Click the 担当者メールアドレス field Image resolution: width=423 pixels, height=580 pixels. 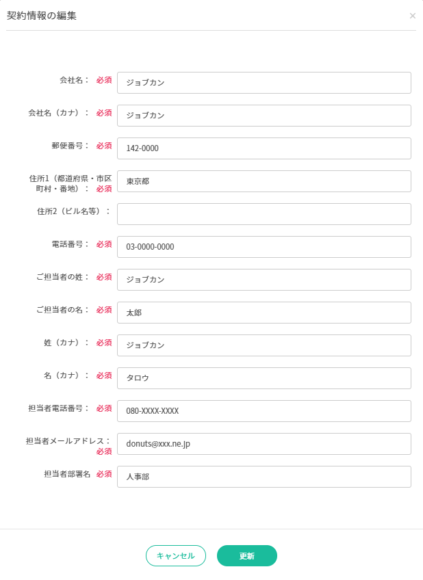[x=264, y=444]
